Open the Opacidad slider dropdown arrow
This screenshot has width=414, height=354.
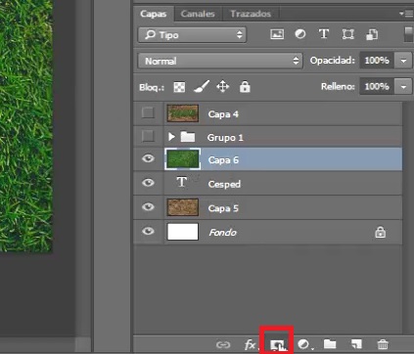[x=403, y=61]
